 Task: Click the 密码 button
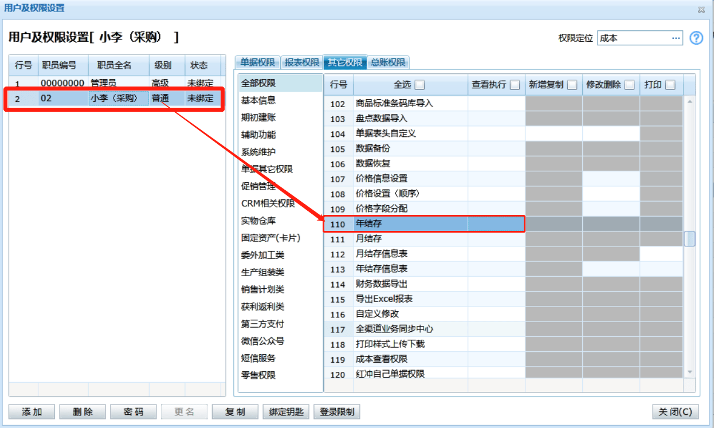point(134,412)
